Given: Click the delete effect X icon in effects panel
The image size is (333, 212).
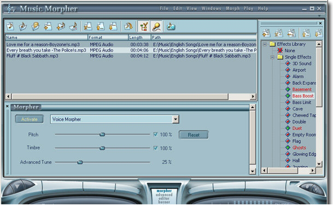Looking at the screenshot, I should 279,33.
